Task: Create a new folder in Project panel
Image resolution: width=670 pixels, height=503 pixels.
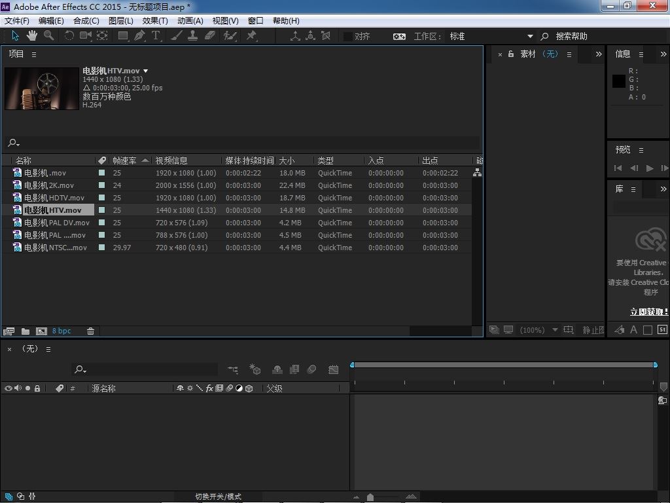Action: coord(26,331)
